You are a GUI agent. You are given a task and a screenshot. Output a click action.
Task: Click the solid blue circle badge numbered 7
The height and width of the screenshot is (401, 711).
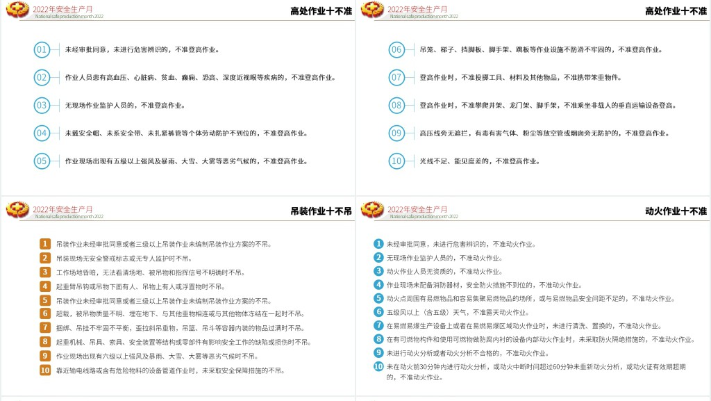[379, 325]
